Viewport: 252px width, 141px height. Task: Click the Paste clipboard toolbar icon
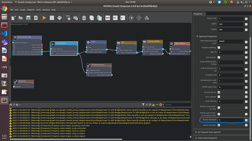point(99,18)
